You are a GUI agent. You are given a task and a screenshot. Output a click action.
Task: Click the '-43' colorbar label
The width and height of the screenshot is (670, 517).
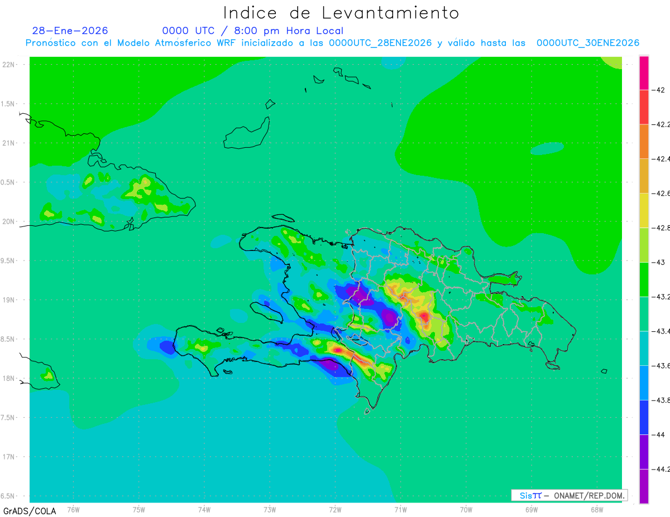pyautogui.click(x=659, y=262)
